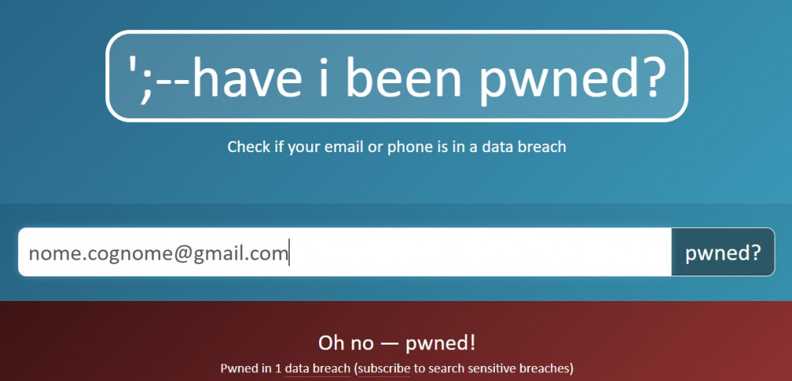Submit the search with the pwned? button
The width and height of the screenshot is (792, 381).
723,252
